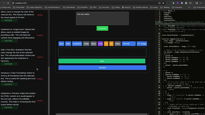Click SUCCESS badge under Font Size item
The image size is (205, 115).
(9, 64)
